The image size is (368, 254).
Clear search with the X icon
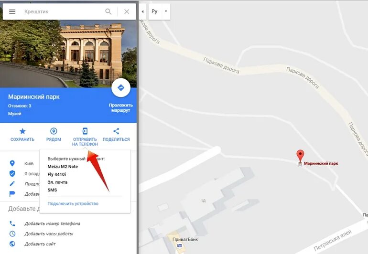pyautogui.click(x=127, y=11)
